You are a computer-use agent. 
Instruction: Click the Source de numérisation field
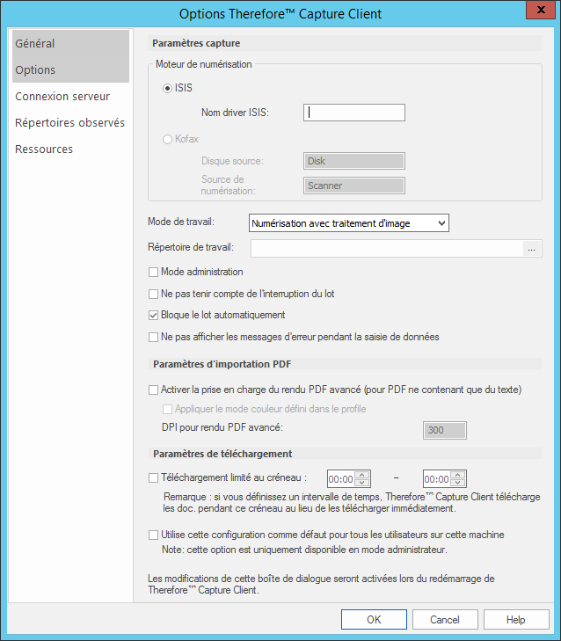(354, 186)
